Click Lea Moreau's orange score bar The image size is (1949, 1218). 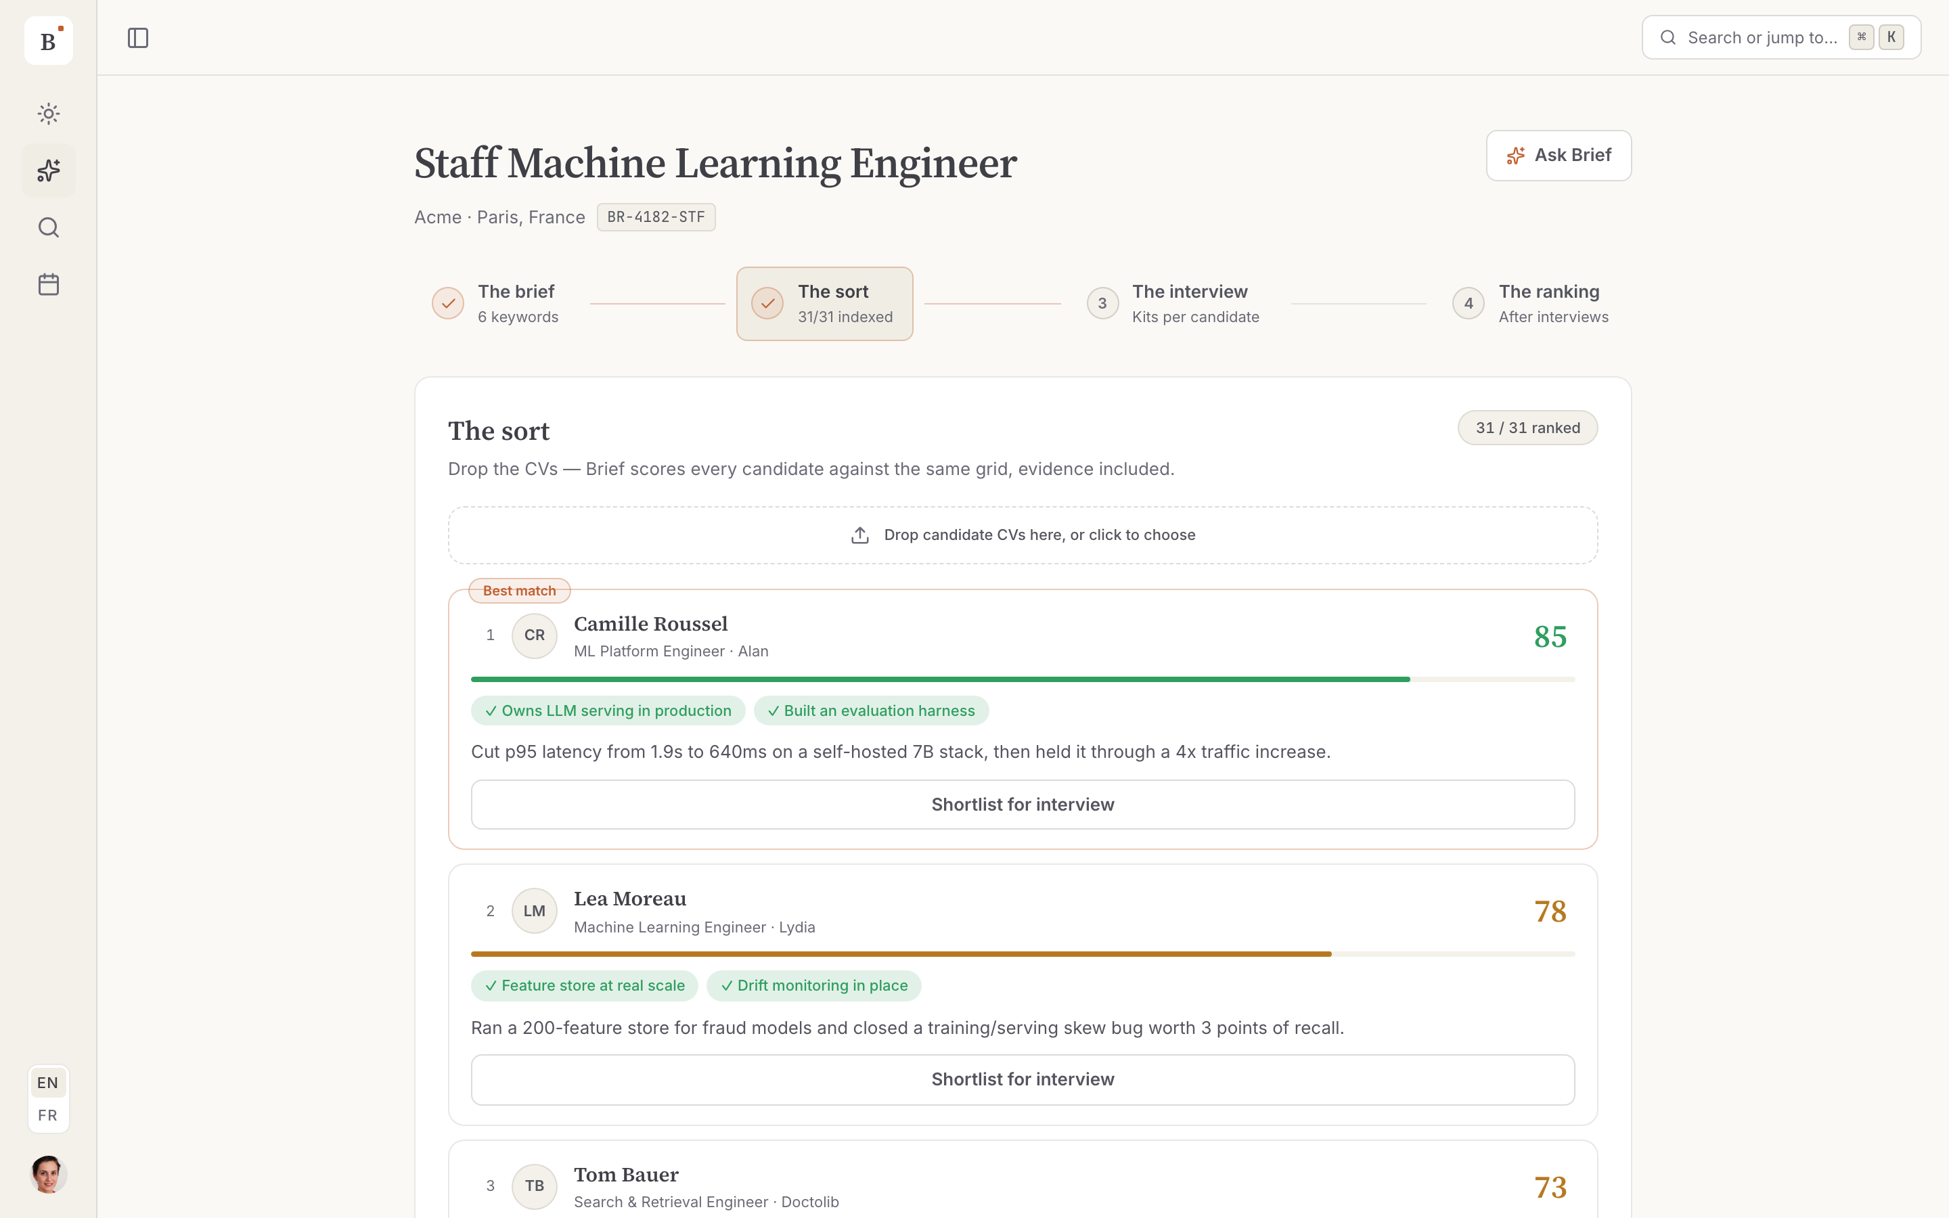click(x=901, y=955)
